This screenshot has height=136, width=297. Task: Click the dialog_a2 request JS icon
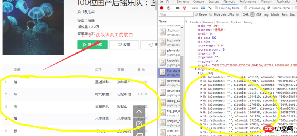163,103
